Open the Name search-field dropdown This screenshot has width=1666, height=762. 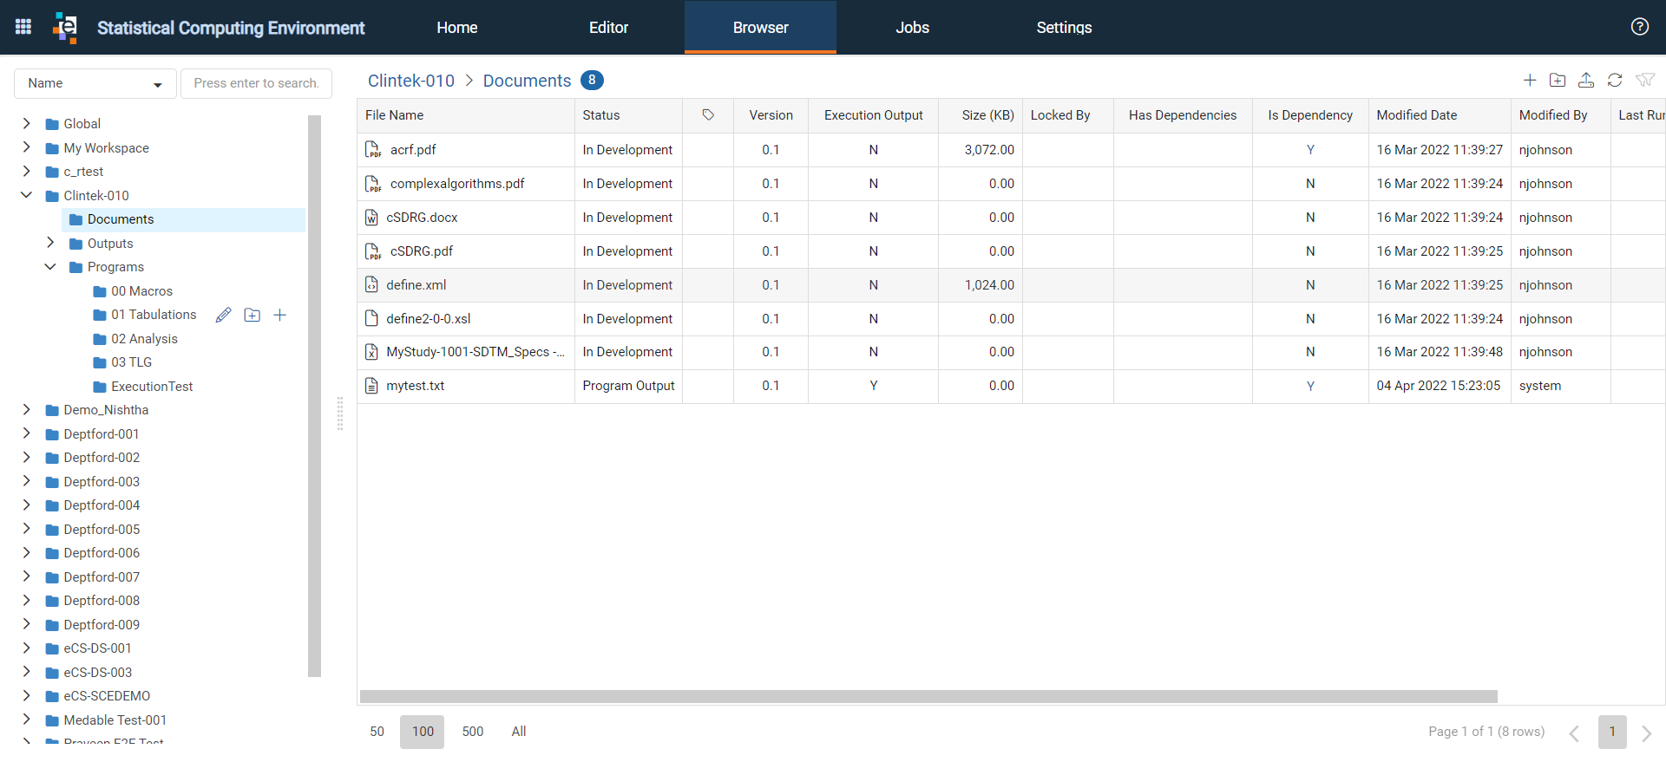pyautogui.click(x=95, y=83)
